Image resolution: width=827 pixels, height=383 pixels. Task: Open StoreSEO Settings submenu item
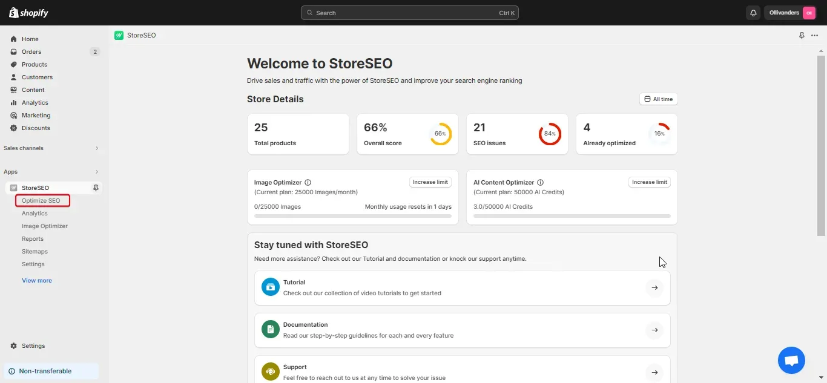pyautogui.click(x=33, y=264)
